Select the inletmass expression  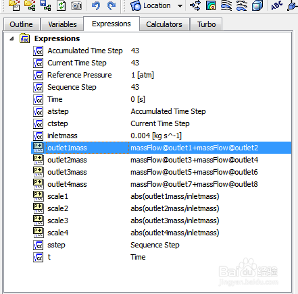(62, 136)
